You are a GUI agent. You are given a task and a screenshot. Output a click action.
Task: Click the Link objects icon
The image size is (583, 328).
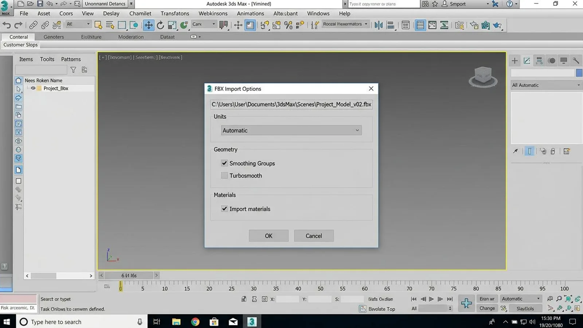pyautogui.click(x=33, y=25)
